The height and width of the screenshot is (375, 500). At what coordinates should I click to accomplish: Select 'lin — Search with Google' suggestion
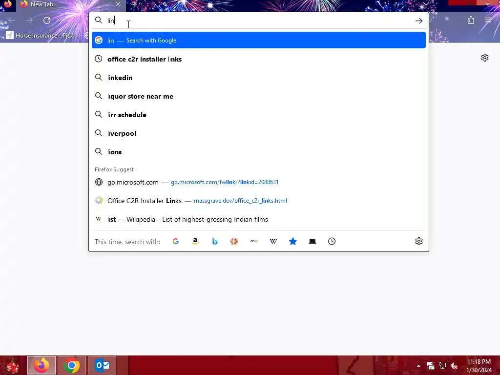coord(259,40)
